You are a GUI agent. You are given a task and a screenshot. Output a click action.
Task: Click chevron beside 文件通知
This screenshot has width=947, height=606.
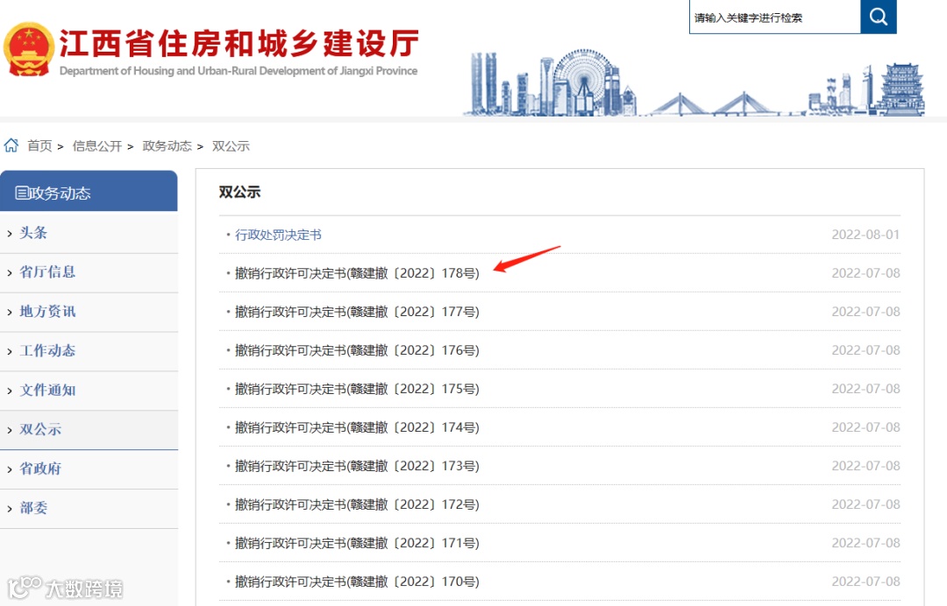[9, 391]
